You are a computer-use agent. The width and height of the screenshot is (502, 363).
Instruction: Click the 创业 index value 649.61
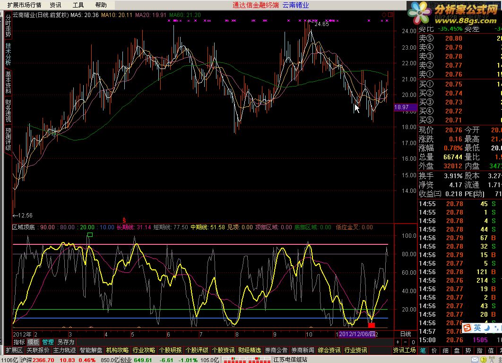tap(143, 360)
